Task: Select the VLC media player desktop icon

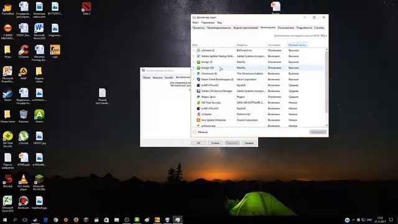Action: [24, 182]
